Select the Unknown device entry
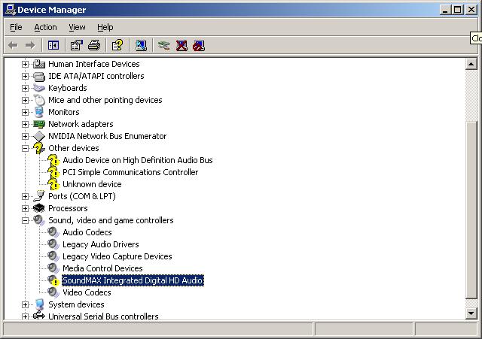 pos(92,184)
